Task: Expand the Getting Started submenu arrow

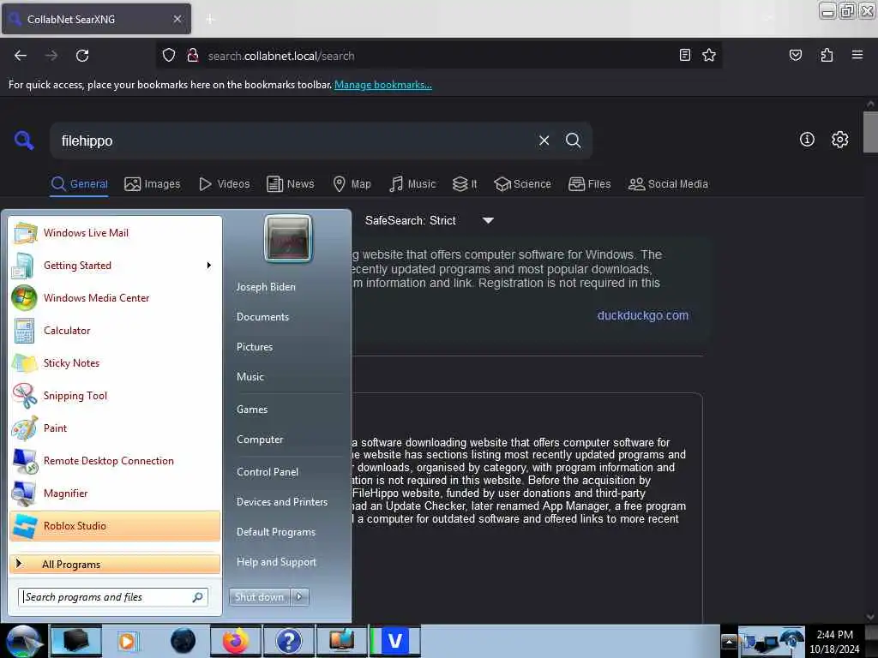Action: (x=209, y=266)
